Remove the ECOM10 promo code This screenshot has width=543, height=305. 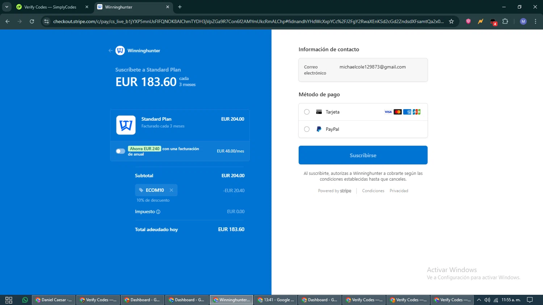171,190
